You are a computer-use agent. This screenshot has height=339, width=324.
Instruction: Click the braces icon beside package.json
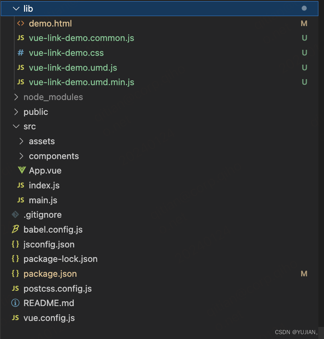(15, 274)
